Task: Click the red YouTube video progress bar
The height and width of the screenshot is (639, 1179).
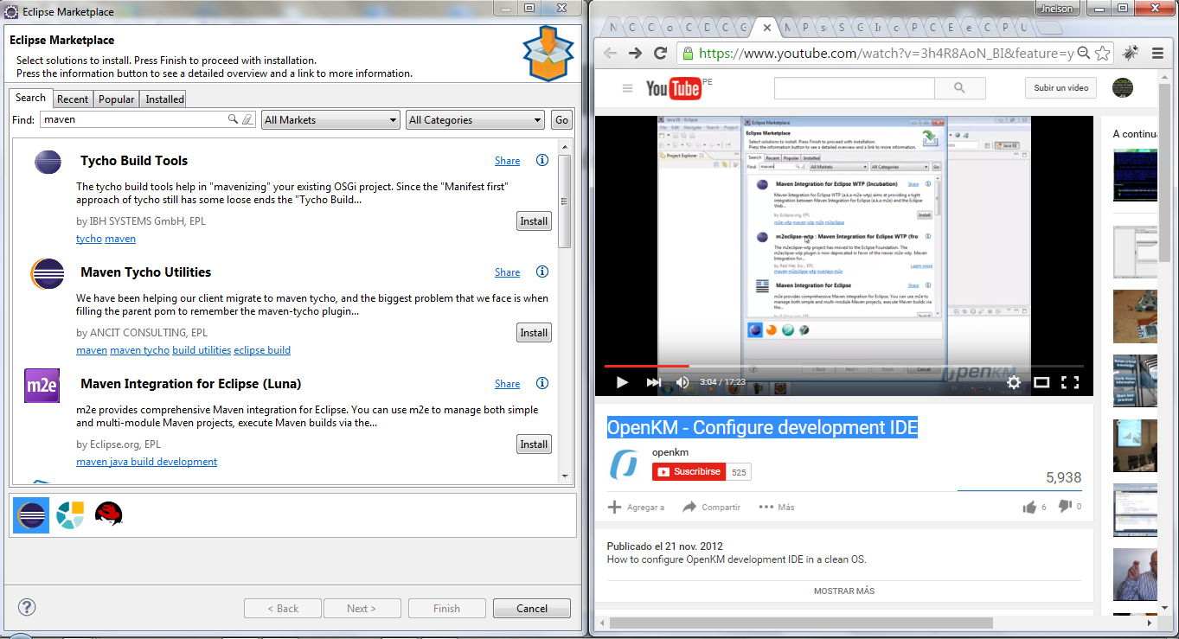Action: 647,367
